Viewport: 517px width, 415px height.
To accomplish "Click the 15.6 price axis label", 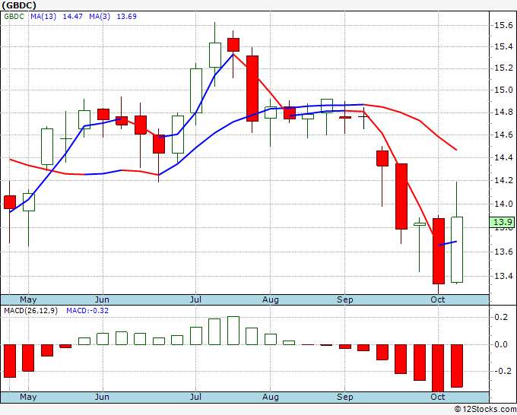I will pos(503,25).
